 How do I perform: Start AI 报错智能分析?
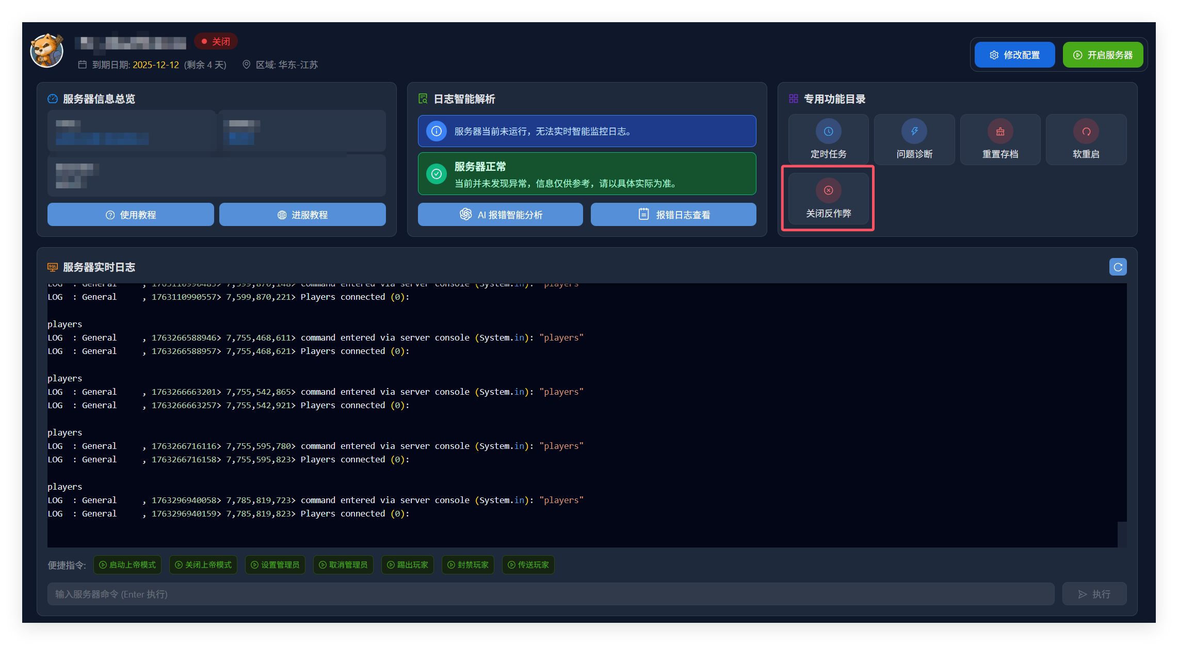tap(500, 215)
